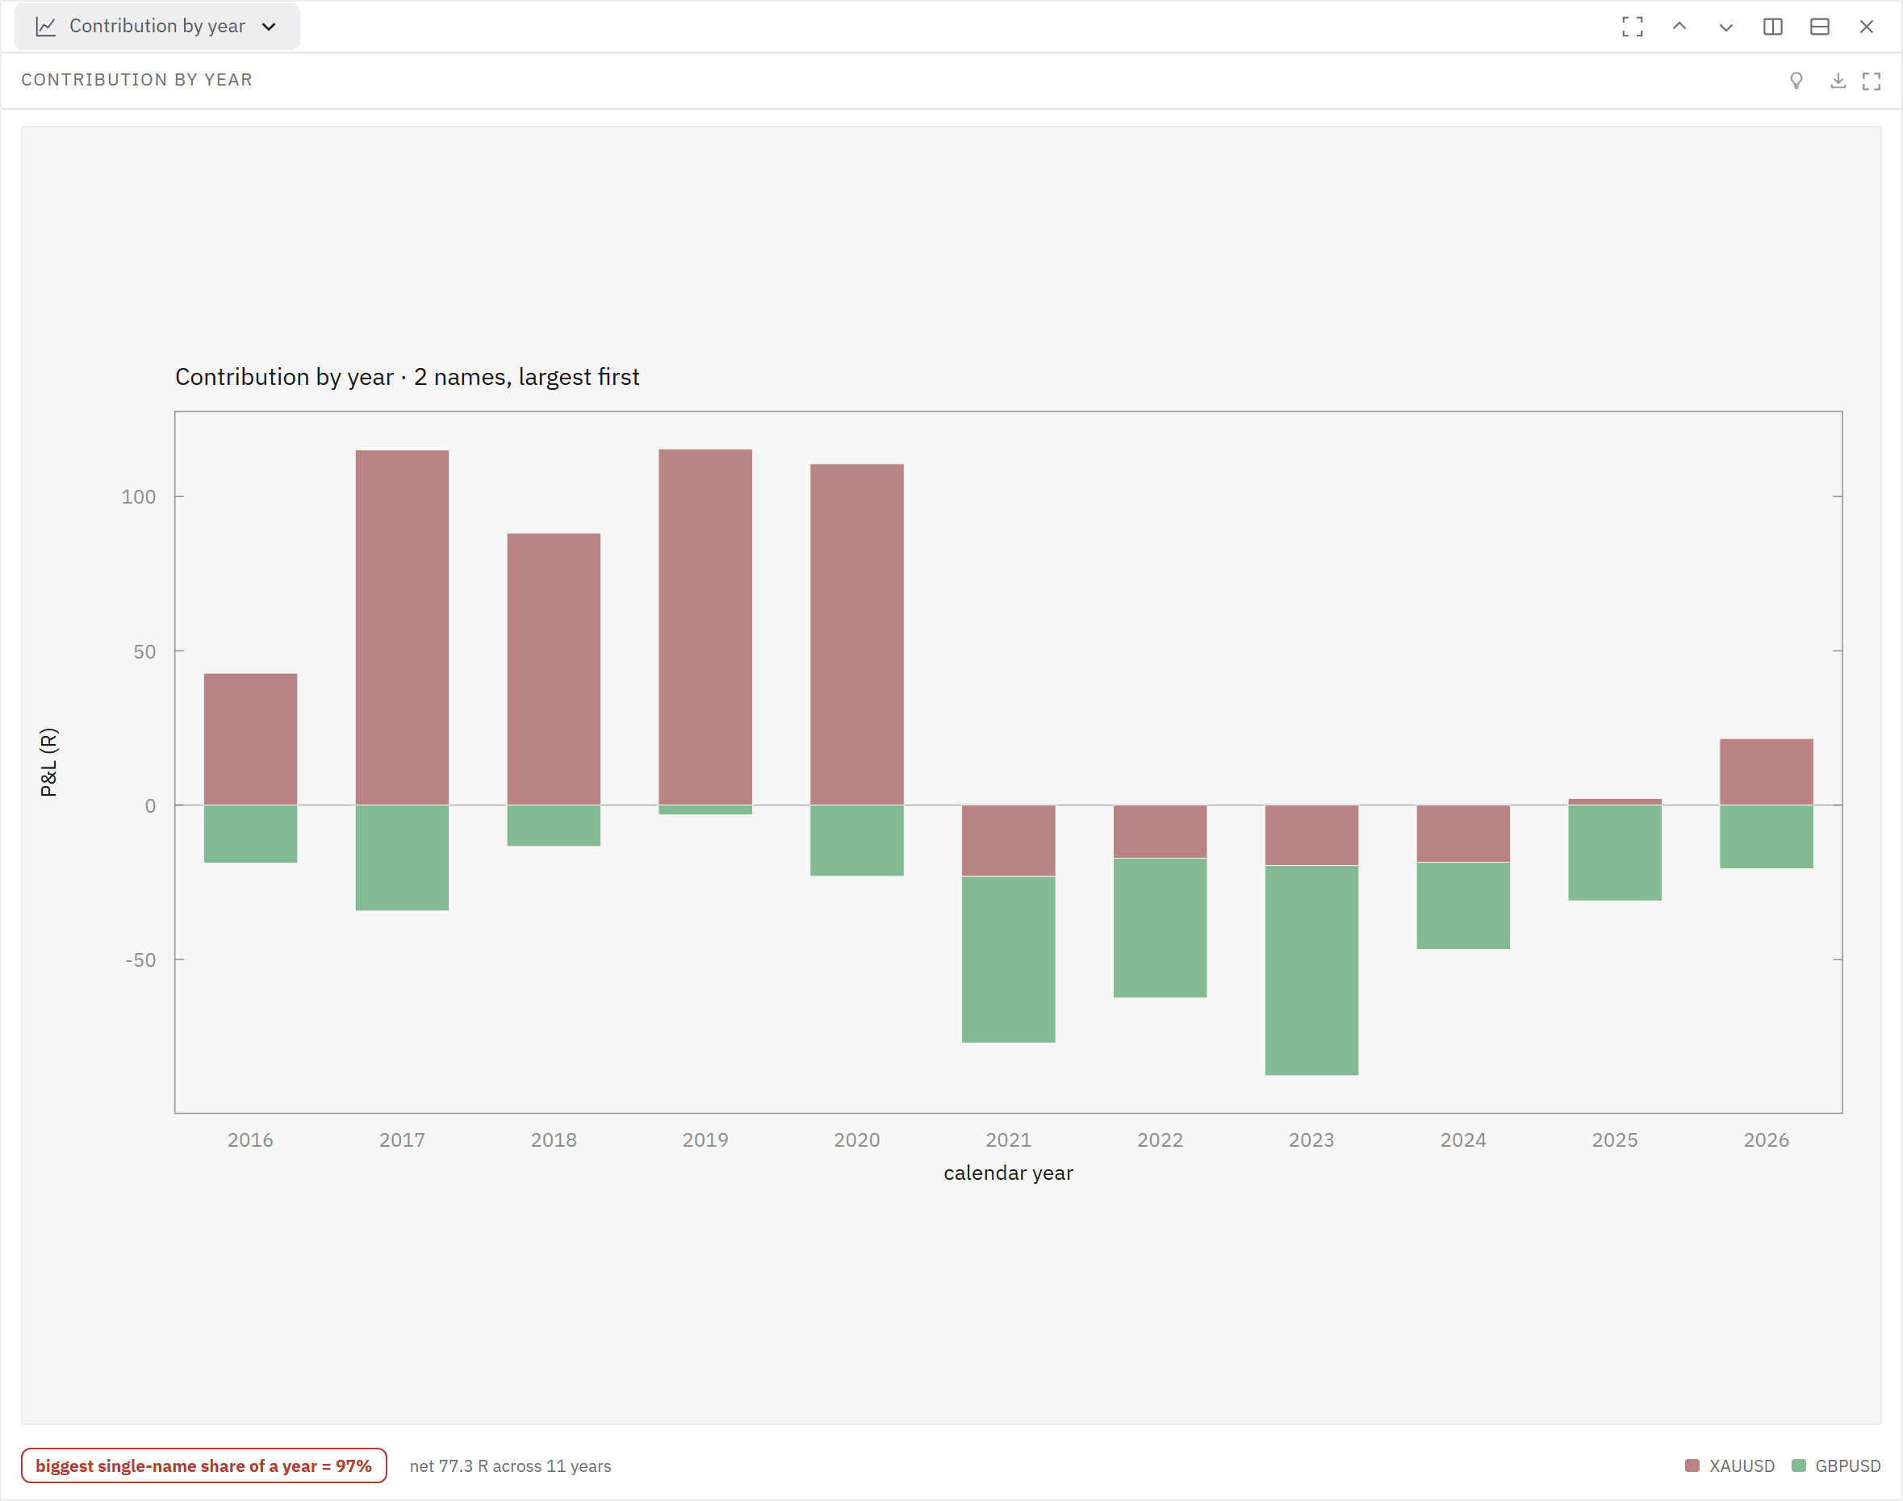The image size is (1903, 1501).
Task: Click the 2016 x-axis label
Action: [x=250, y=1139]
